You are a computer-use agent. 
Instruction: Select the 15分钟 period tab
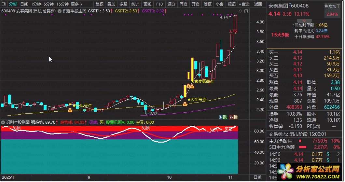[62, 4]
